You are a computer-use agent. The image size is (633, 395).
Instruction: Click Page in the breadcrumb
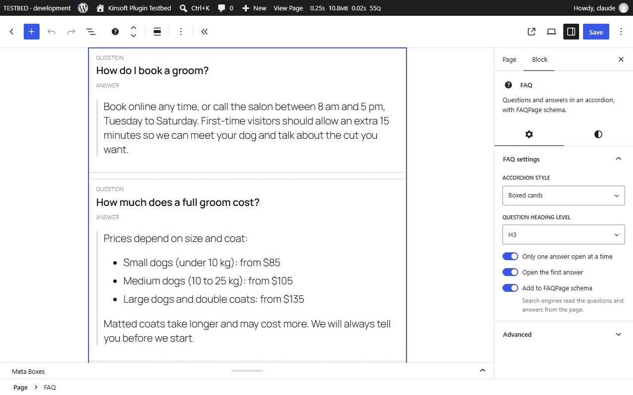(x=20, y=387)
